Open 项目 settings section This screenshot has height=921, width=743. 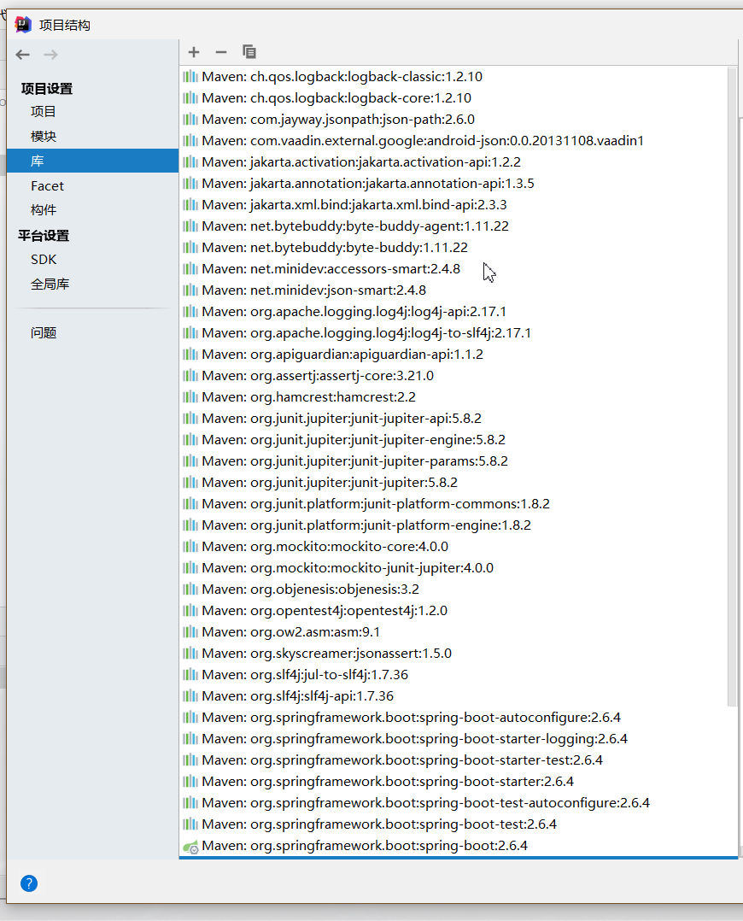tap(43, 112)
